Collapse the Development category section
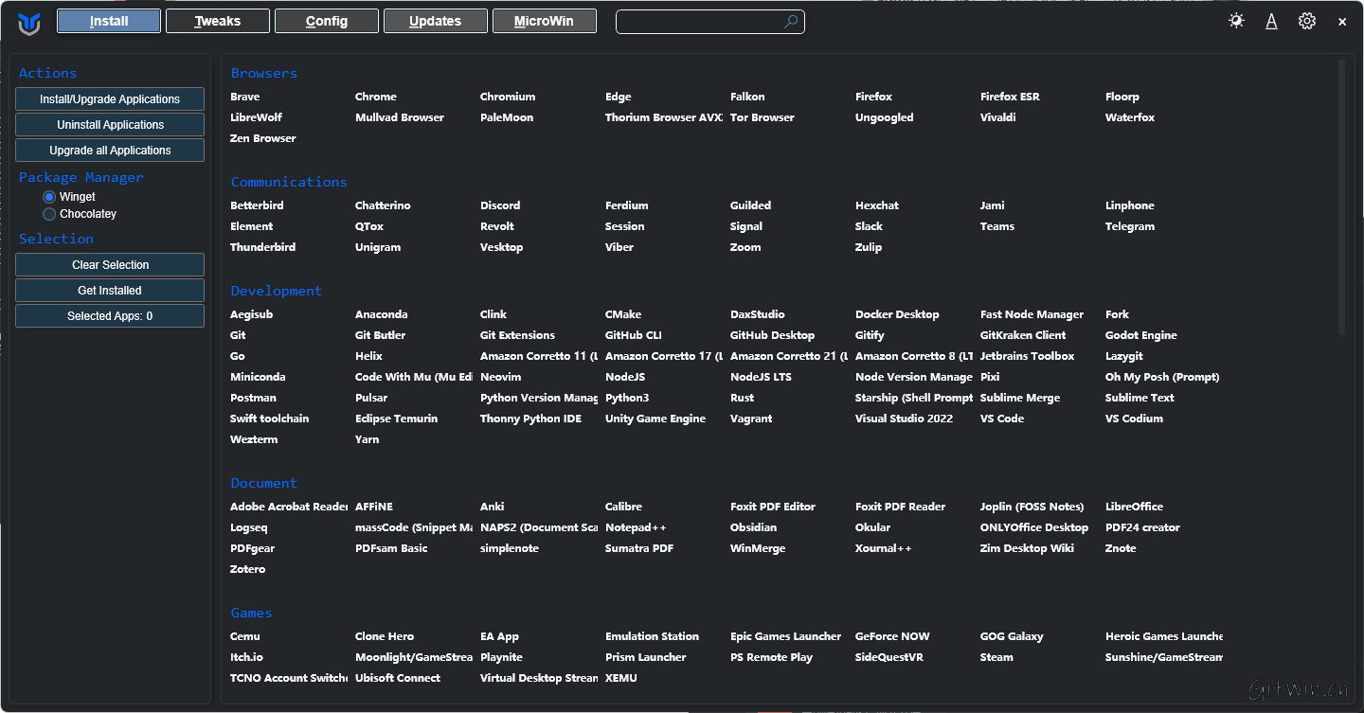Screen dimensions: 1364x713 coord(276,291)
